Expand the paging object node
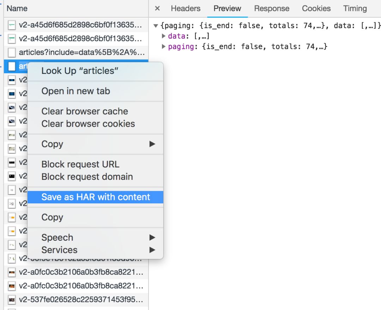The image size is (381, 310). pyautogui.click(x=164, y=46)
